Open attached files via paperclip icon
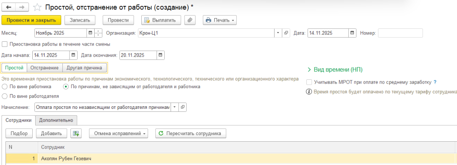This screenshot has width=457, height=165. pyautogui.click(x=190, y=20)
